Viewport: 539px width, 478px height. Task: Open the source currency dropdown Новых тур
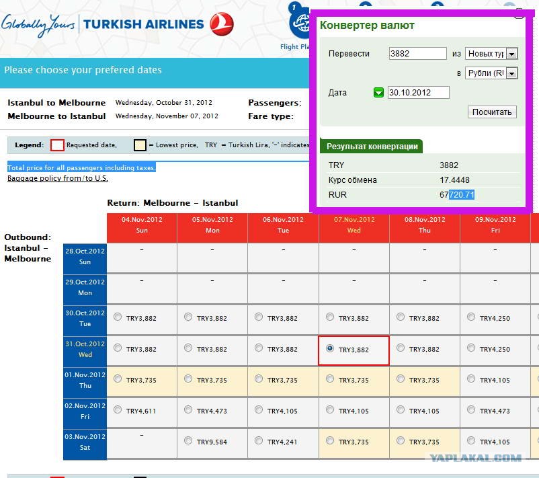point(491,54)
